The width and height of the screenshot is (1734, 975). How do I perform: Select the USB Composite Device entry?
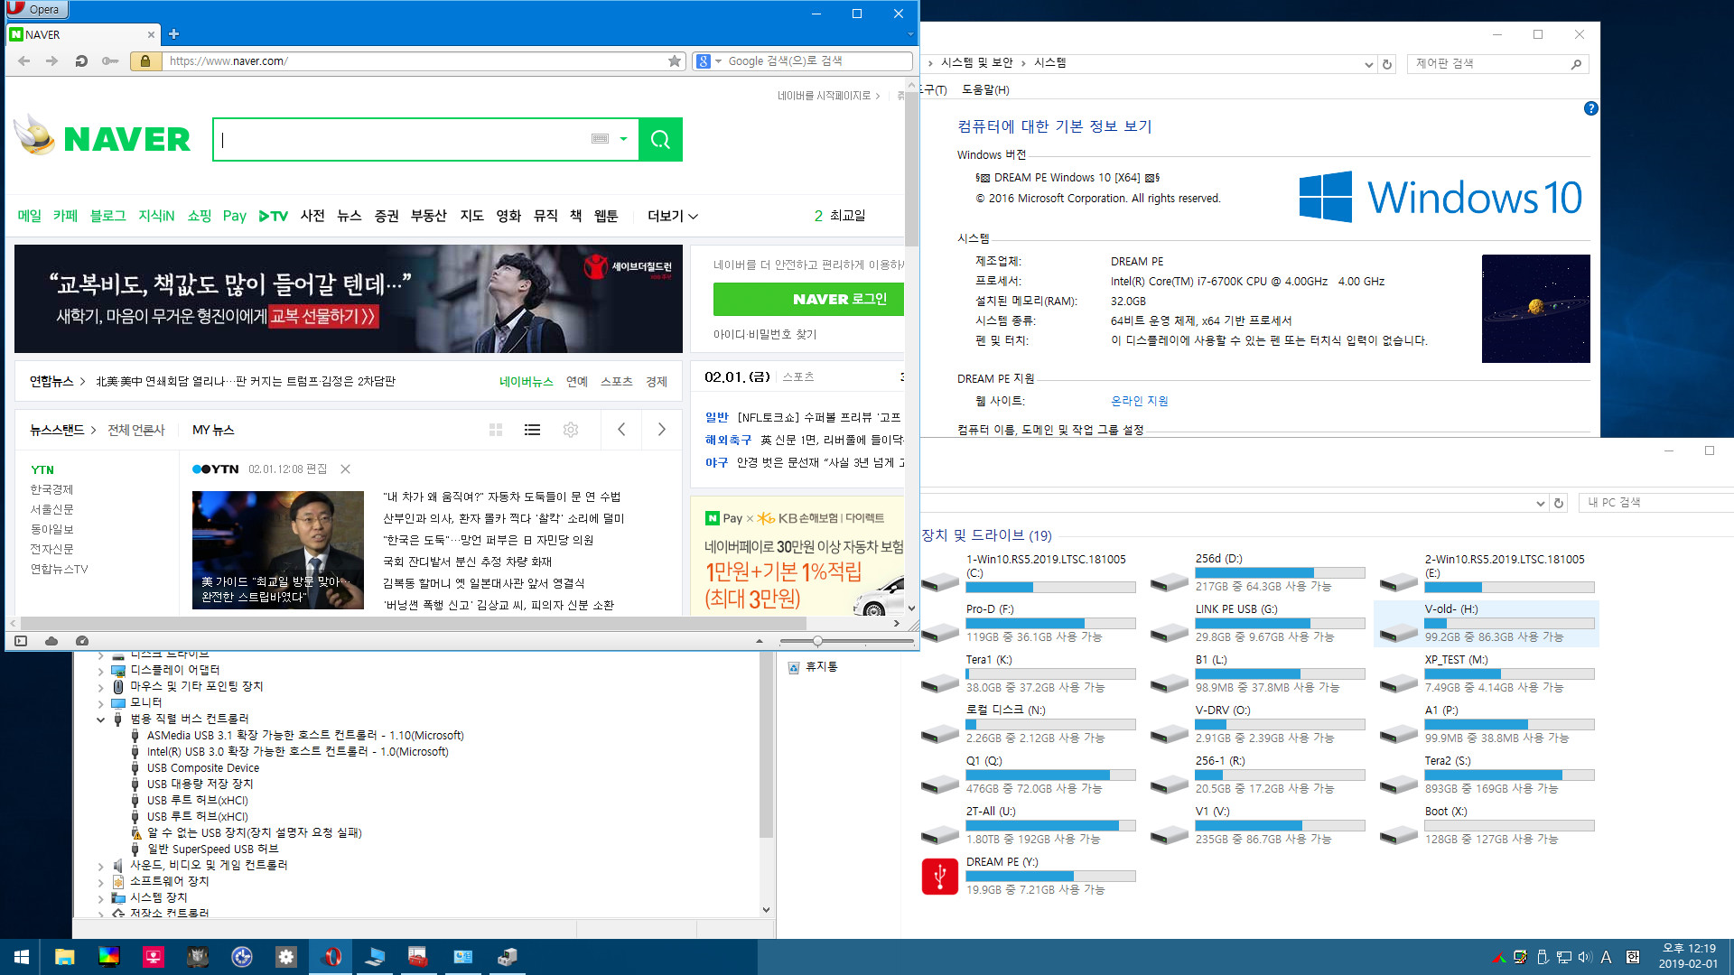click(x=203, y=768)
